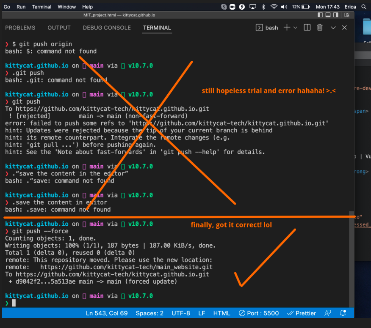Screen dimensions: 371x328
Task: Open the notifications bell in the status bar
Action: [343, 313]
